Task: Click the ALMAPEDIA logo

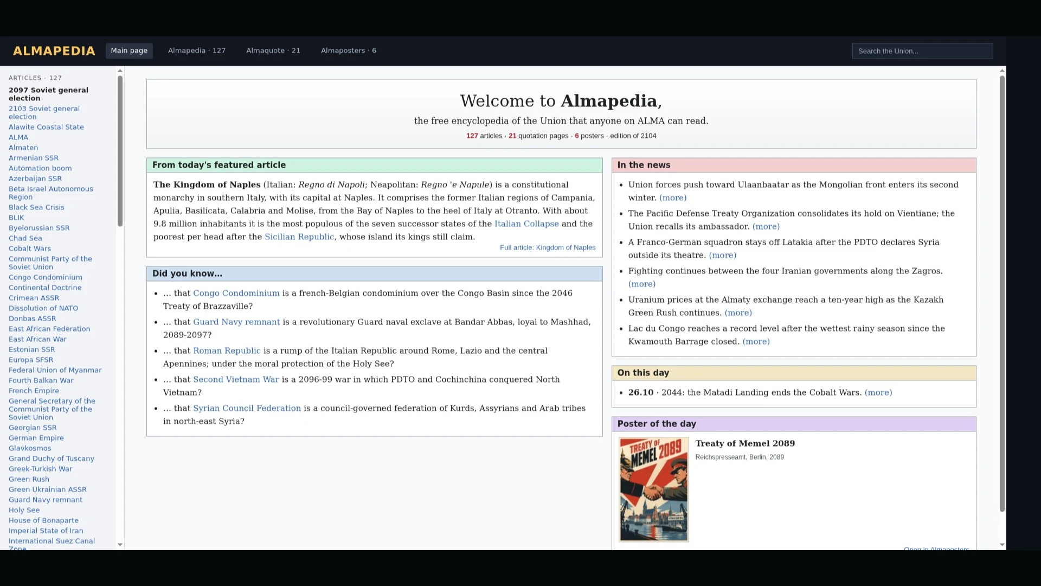Action: [54, 51]
